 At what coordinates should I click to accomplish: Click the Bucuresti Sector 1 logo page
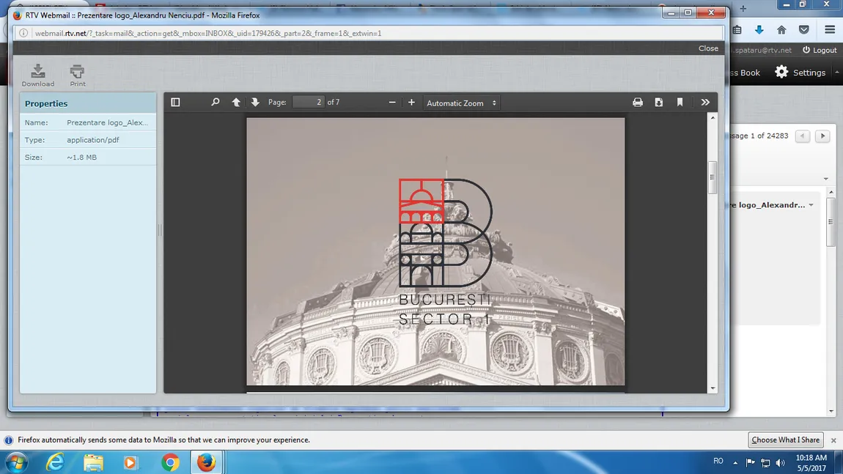coord(435,251)
